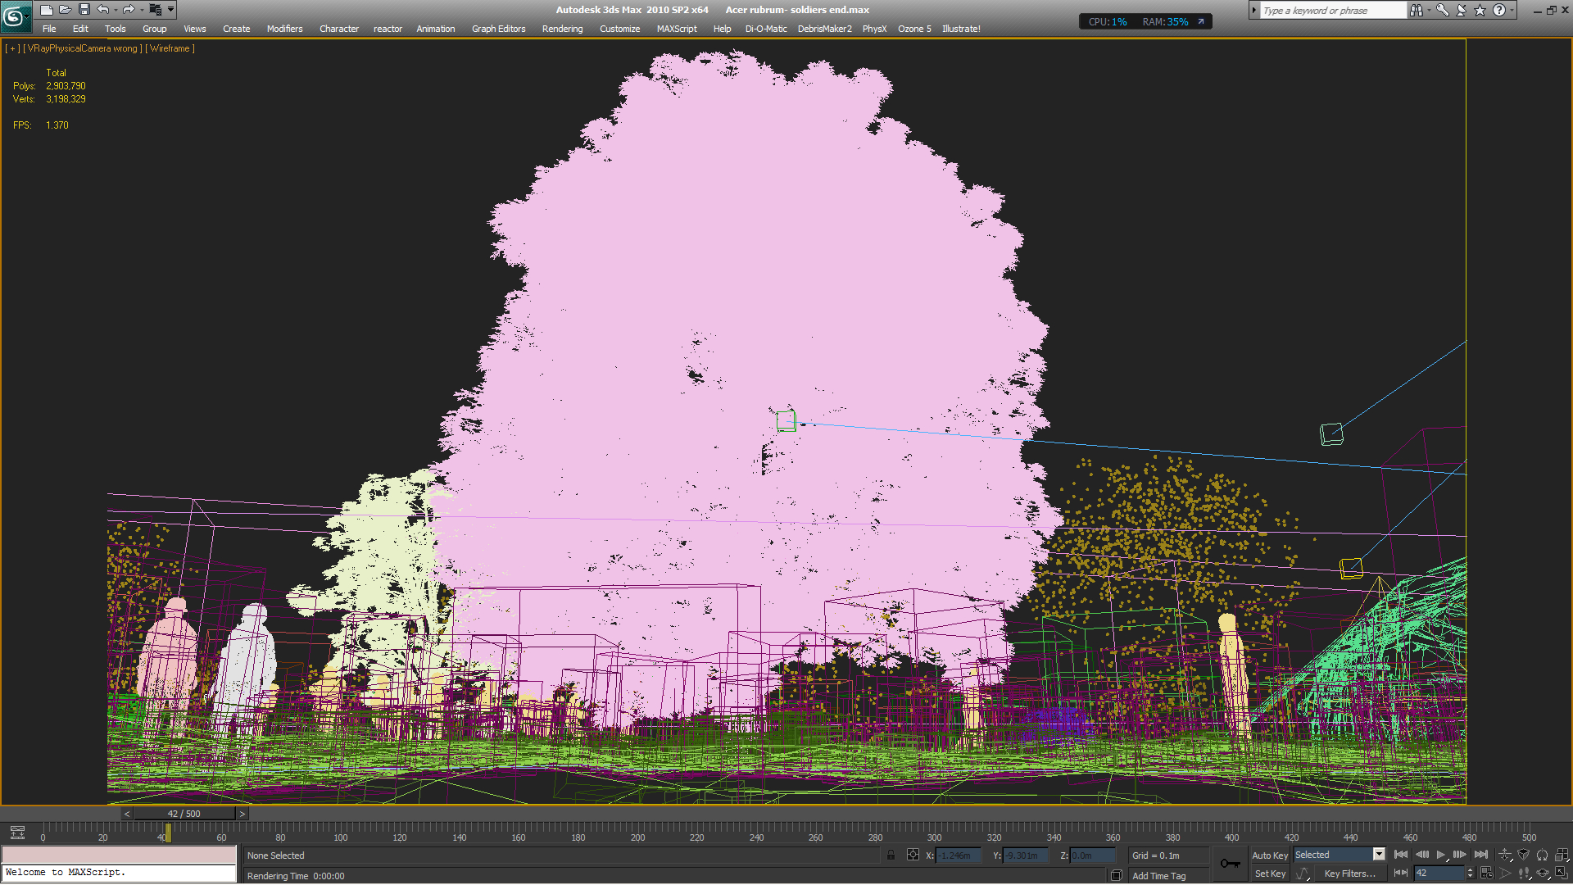
Task: Click the Set Keys key icon
Action: coord(1230,864)
